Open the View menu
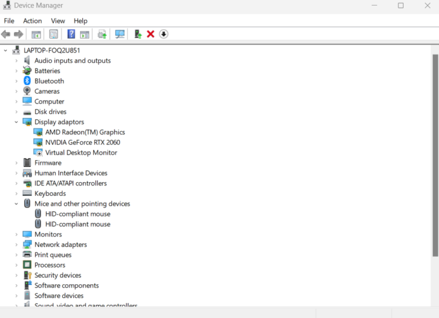This screenshot has height=318, width=439. pyautogui.click(x=58, y=21)
